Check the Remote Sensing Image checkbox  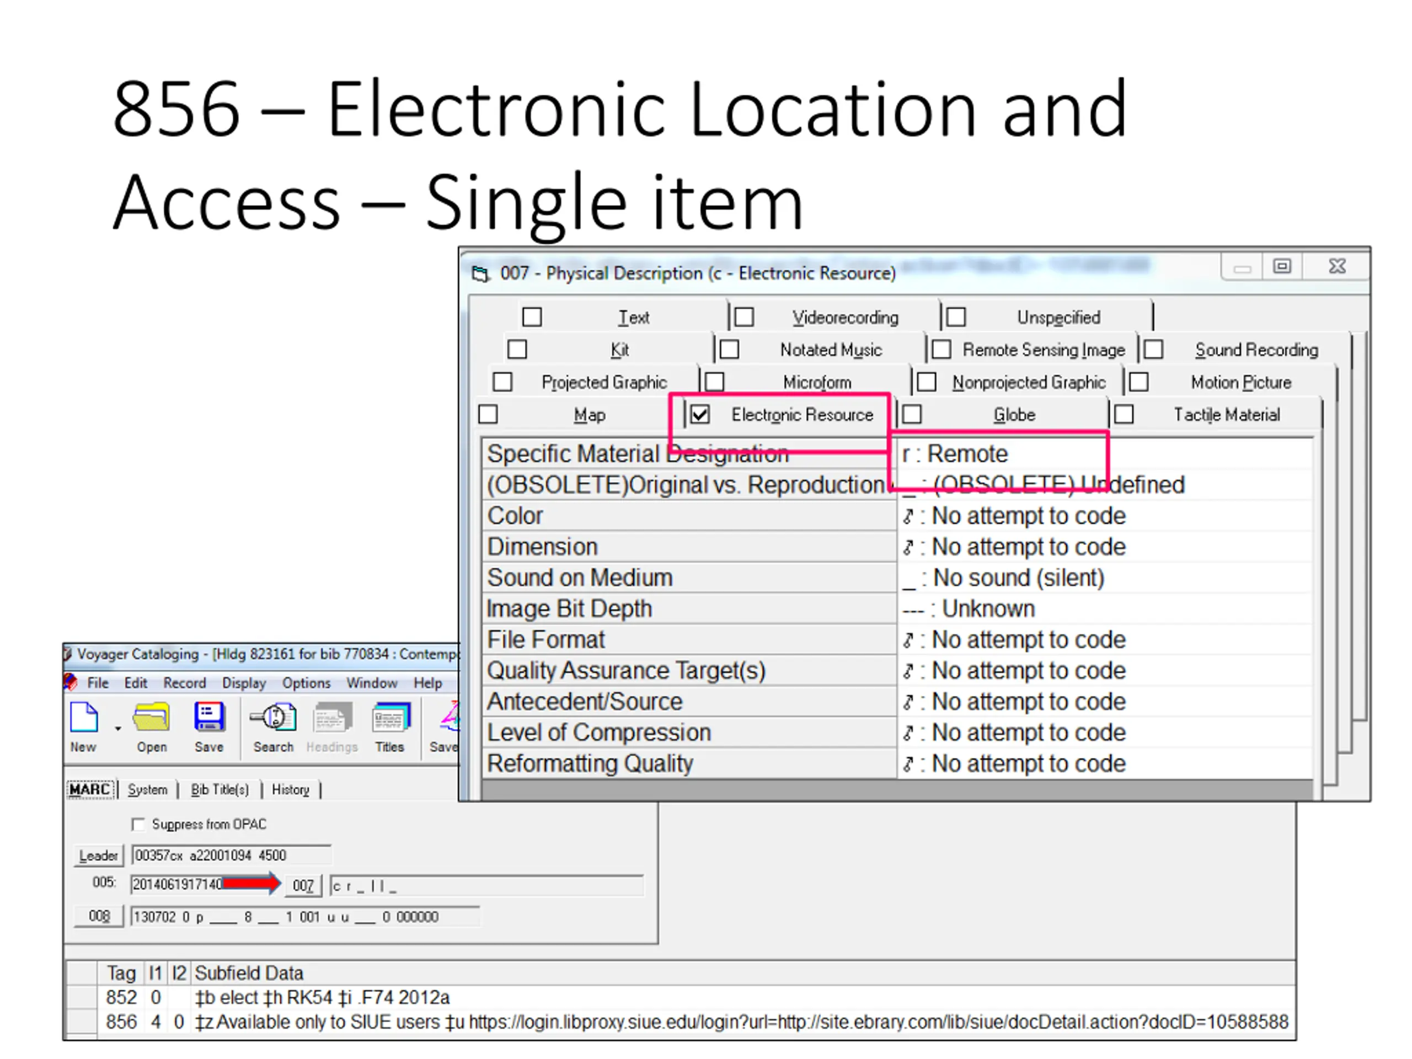pyautogui.click(x=941, y=350)
